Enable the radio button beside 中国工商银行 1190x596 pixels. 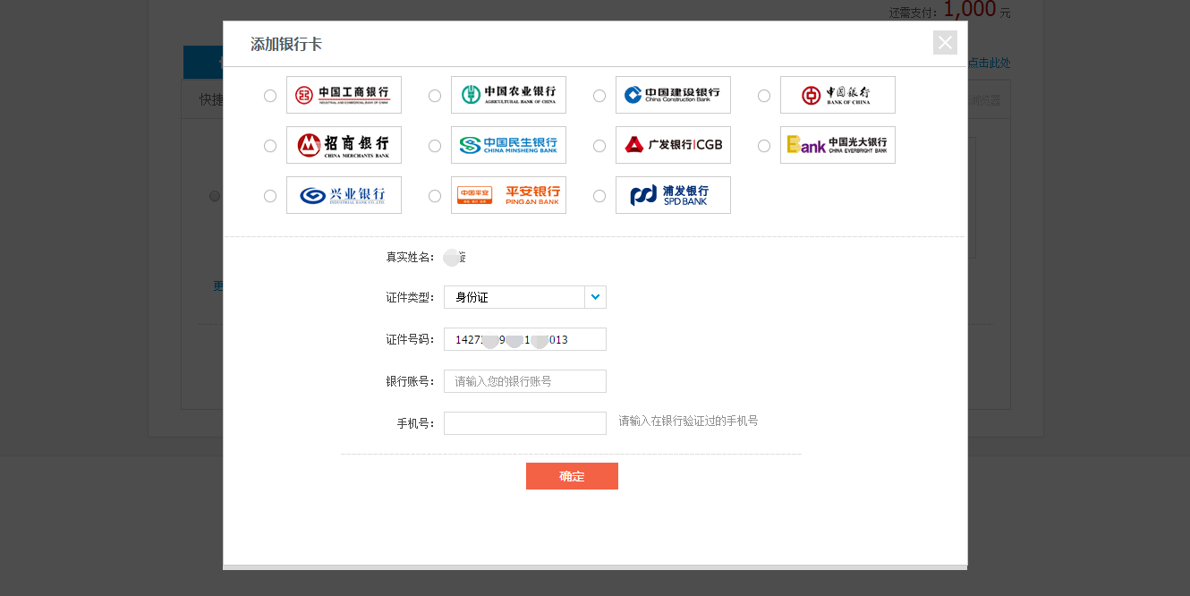pos(269,95)
